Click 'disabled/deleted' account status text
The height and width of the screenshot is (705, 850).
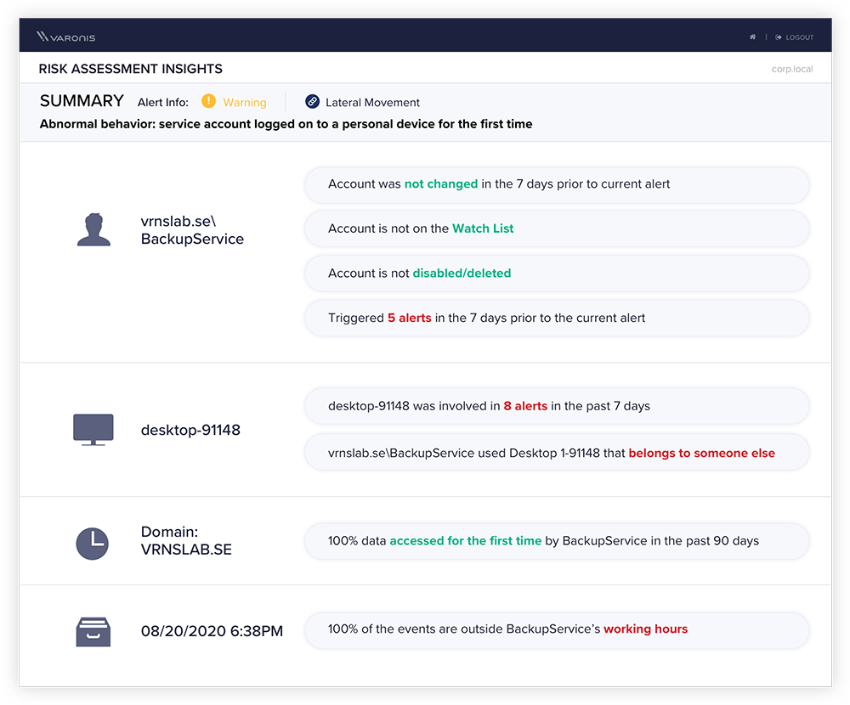(x=462, y=274)
